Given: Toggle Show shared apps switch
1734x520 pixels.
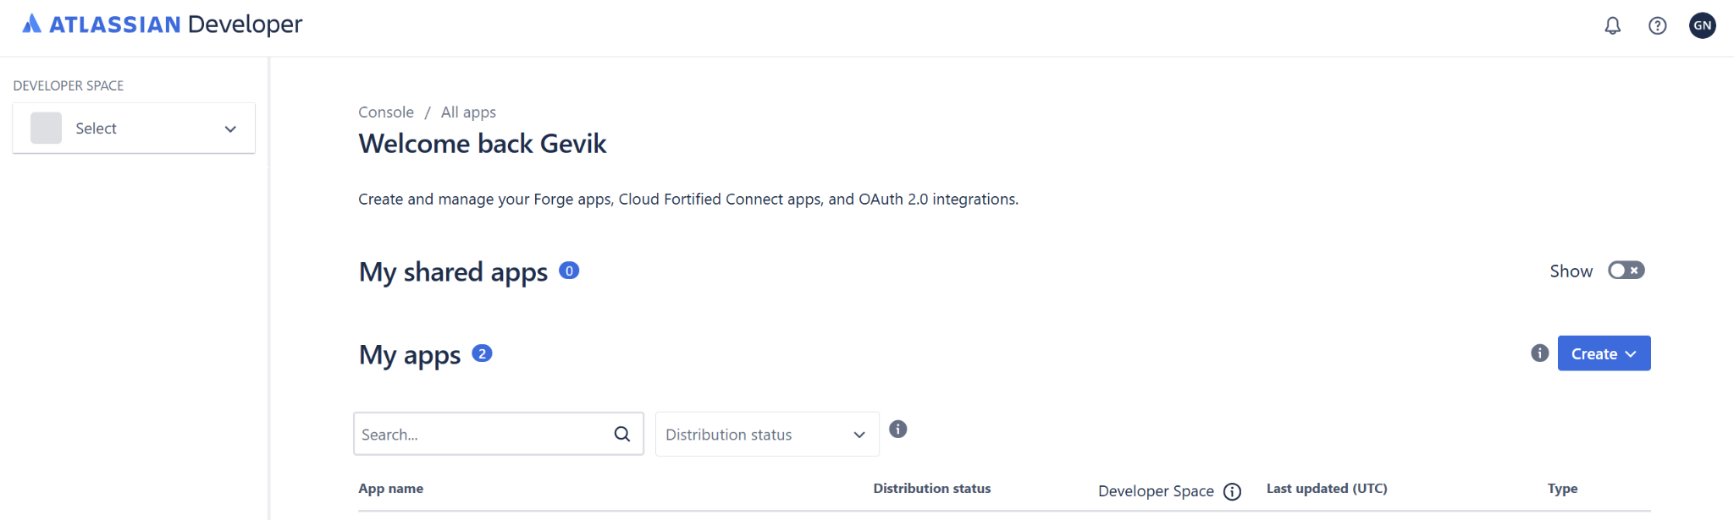Looking at the screenshot, I should (1626, 271).
